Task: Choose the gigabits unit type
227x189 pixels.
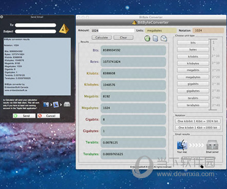Action: tap(193, 84)
